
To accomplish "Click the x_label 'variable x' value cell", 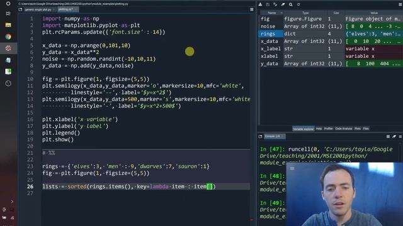I will (374, 49).
